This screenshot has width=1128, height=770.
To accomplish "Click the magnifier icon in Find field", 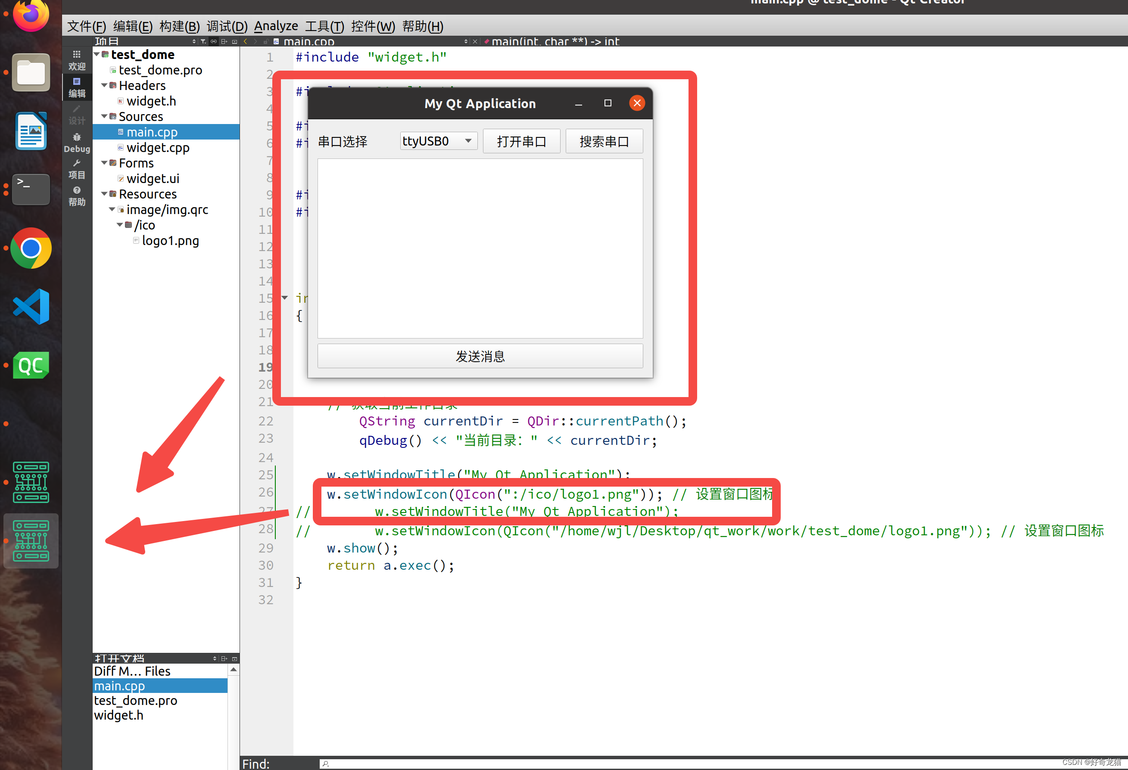I will 326,764.
